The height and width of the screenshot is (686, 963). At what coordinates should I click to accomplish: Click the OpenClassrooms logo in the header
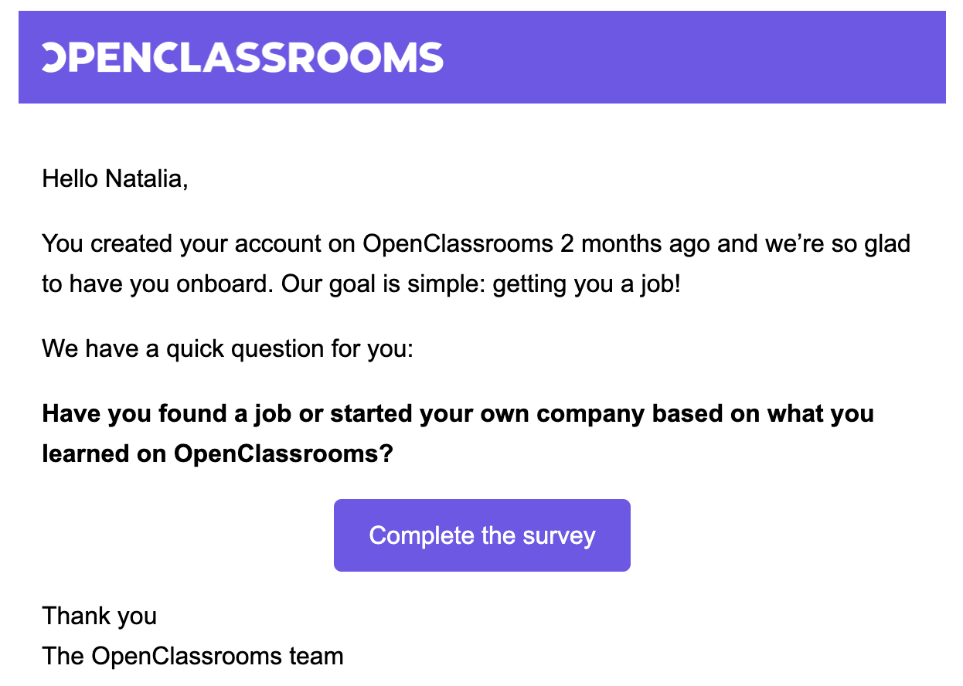tap(243, 57)
